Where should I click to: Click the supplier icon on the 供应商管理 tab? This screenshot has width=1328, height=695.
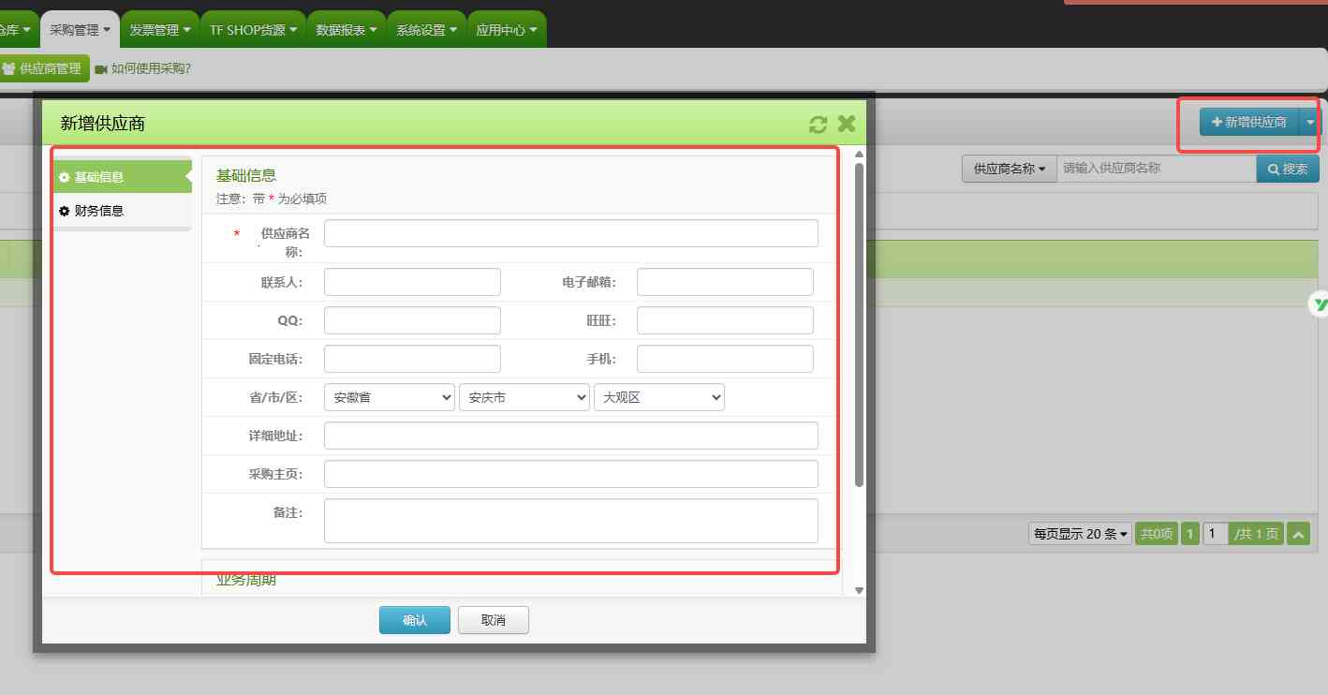coord(9,68)
